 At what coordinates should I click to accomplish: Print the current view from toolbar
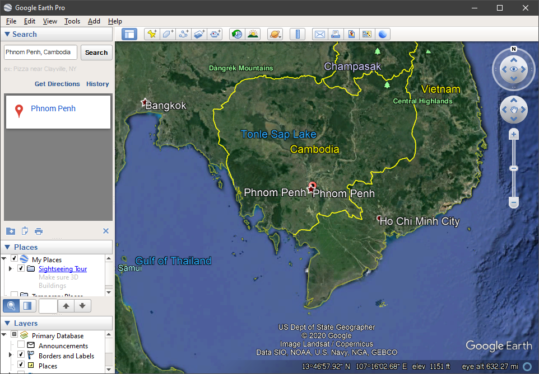336,34
